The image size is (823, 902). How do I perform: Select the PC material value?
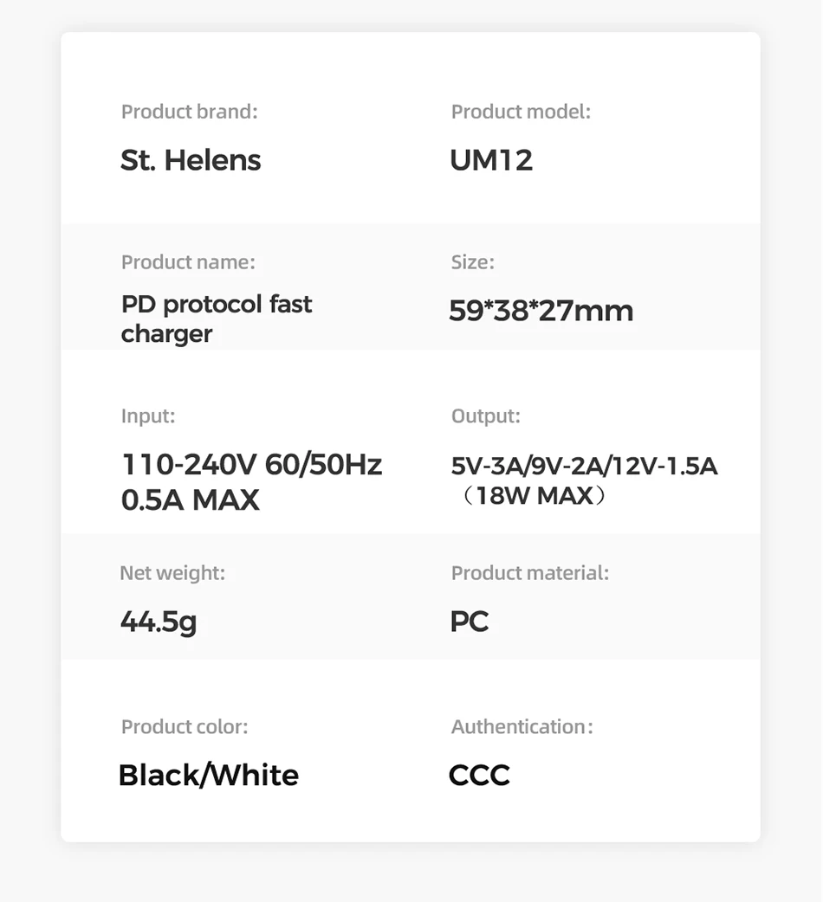(x=469, y=622)
